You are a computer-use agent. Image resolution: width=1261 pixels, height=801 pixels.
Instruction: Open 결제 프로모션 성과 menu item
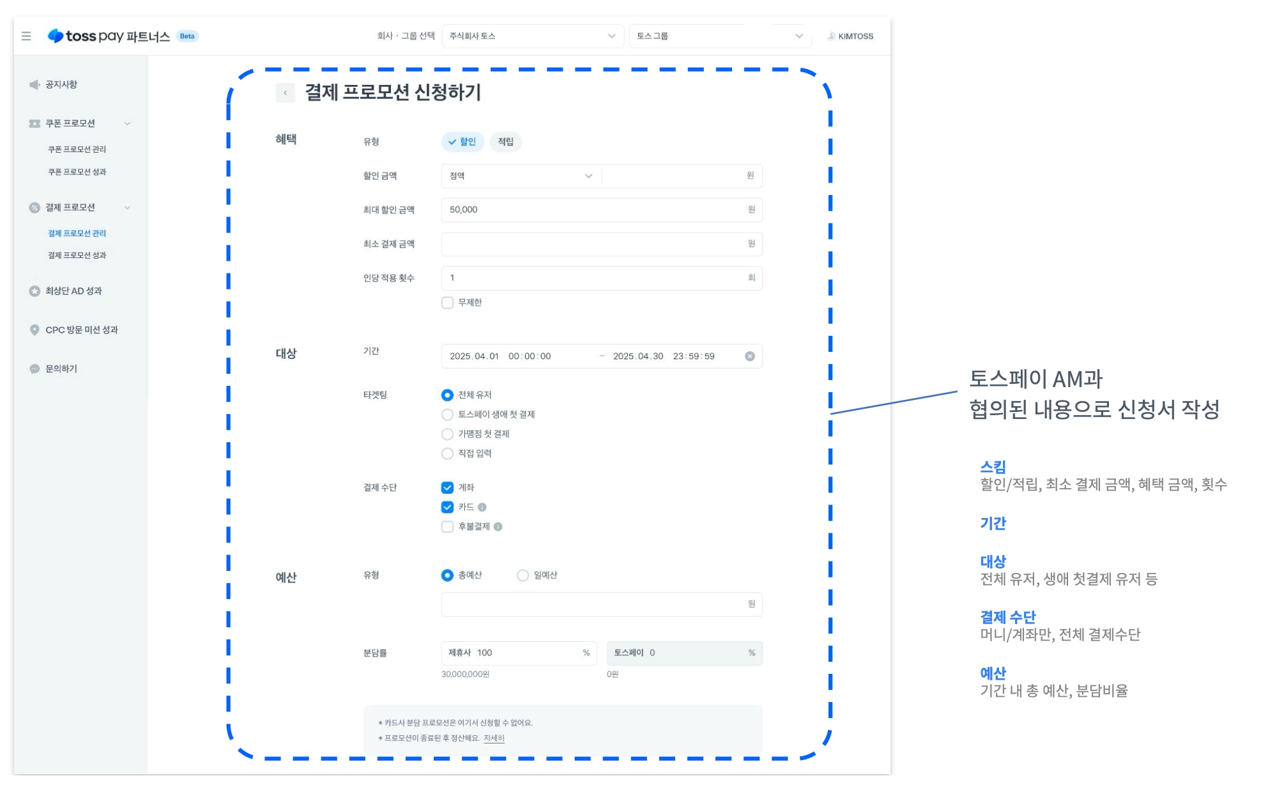click(77, 256)
